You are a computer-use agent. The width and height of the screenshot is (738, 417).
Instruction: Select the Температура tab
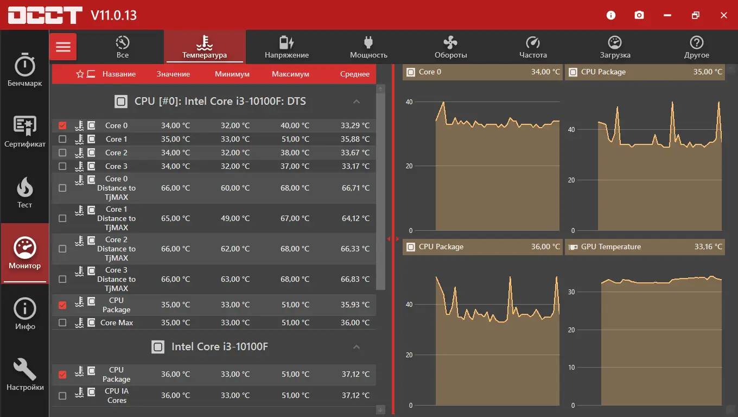pos(205,47)
